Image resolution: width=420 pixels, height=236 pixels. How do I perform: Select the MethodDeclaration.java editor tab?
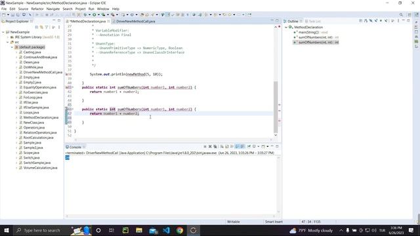tap(87, 21)
